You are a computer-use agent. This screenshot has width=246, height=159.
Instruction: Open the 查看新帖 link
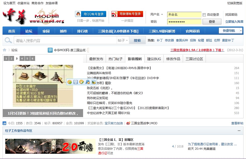click(x=237, y=123)
